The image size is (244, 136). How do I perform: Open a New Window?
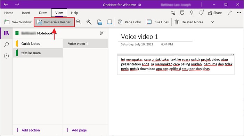18,22
